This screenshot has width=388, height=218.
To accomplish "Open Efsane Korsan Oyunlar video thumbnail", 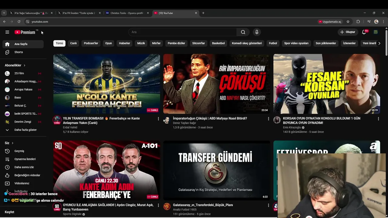I will click(326, 84).
